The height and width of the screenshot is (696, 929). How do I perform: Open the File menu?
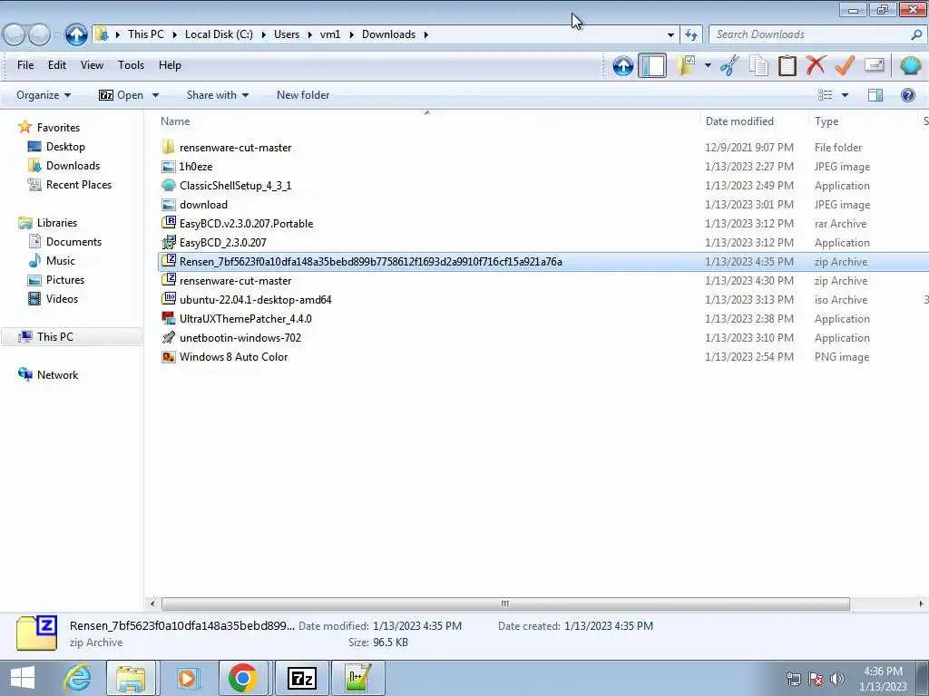coord(25,65)
